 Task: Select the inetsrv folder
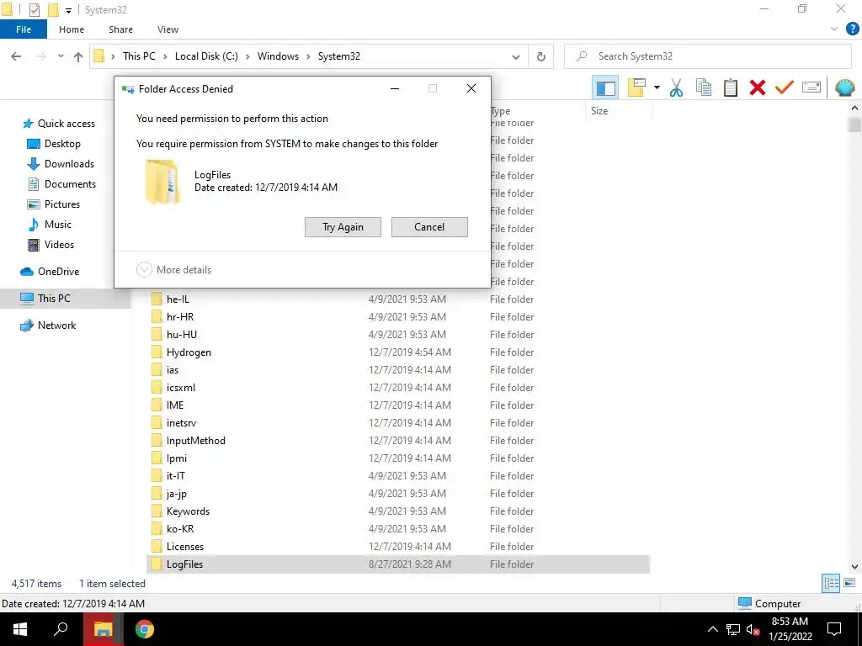click(x=399, y=423)
